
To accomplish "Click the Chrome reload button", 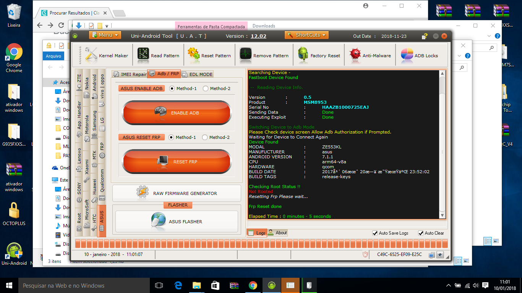I will tap(61, 25).
